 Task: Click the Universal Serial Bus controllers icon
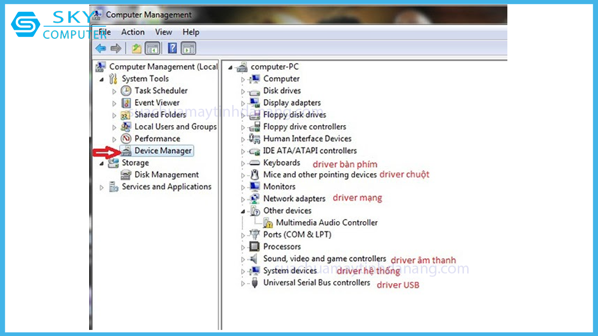pyautogui.click(x=255, y=283)
